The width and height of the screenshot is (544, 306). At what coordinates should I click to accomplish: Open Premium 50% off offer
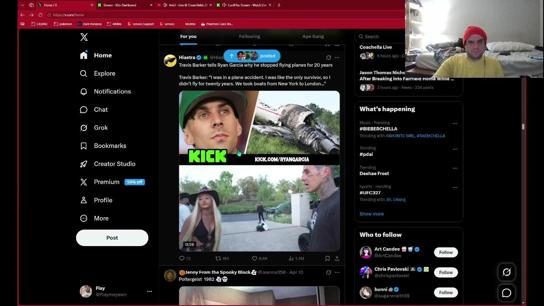(112, 182)
